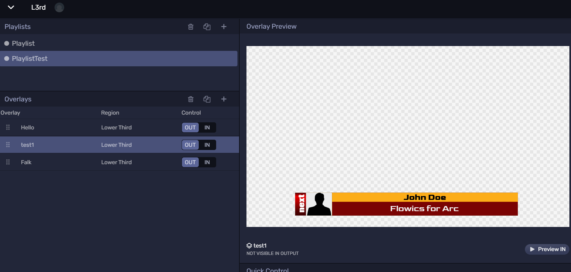This screenshot has width=571, height=272.
Task: Click trash icon in Overlays header
Action: (191, 99)
